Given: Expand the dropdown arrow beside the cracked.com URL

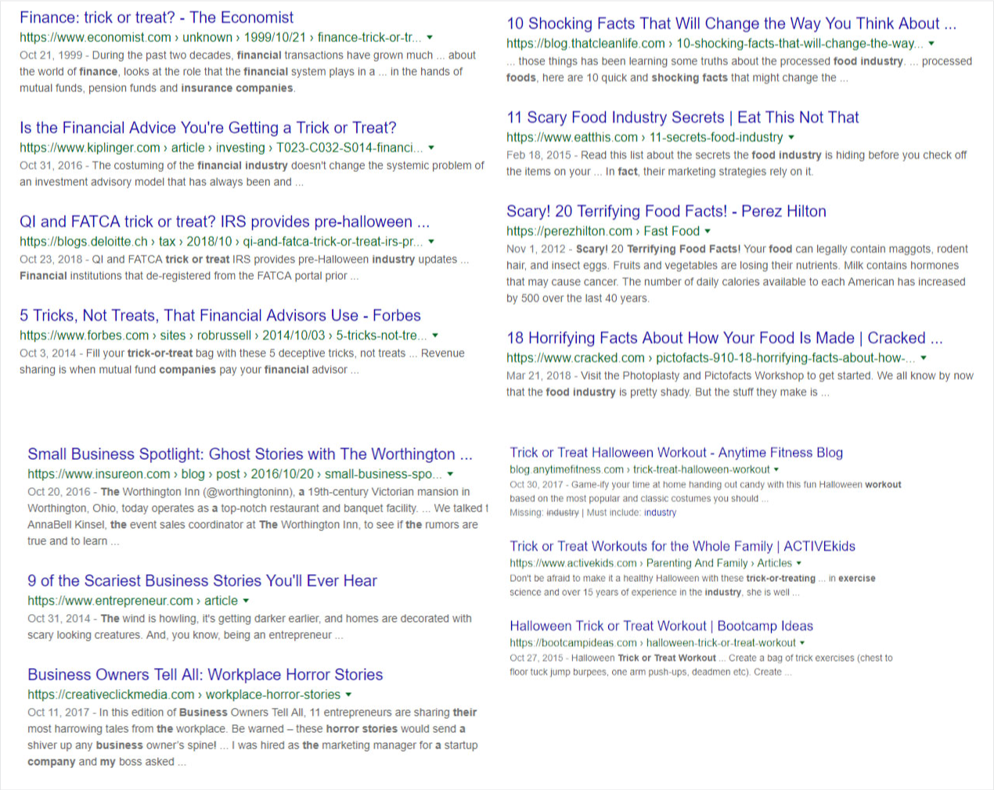Looking at the screenshot, I should (x=924, y=358).
